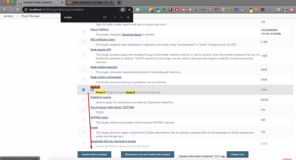Click Install without restart button
Screen dimensions: 296x160
pos(95,154)
